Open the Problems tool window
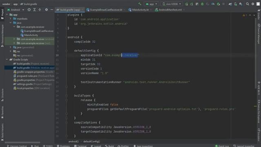Image resolution: width=261 pixels, height=147 pixels. pos(63,146)
